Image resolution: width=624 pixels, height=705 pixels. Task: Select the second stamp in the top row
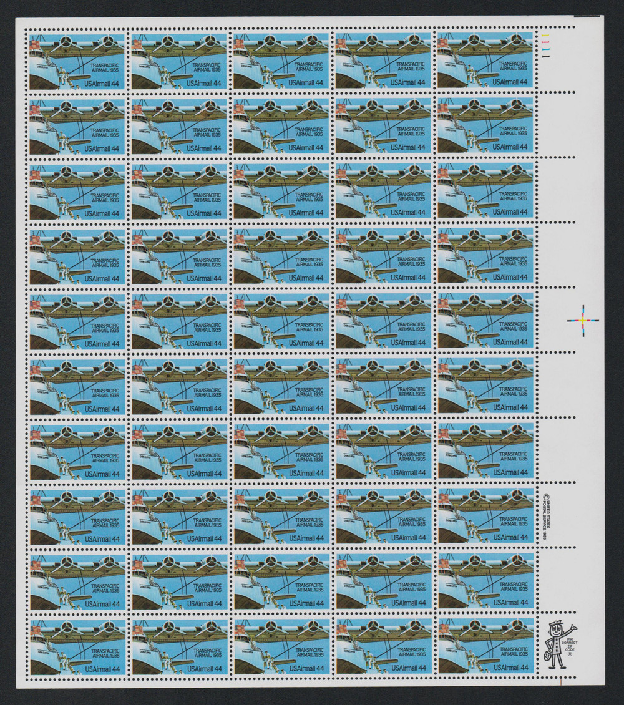(179, 60)
